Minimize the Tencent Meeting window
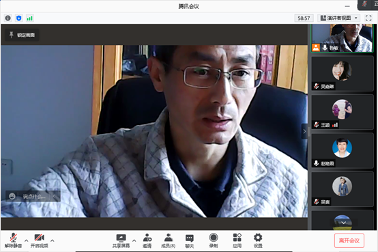The width and height of the screenshot is (378, 252). [347, 6]
